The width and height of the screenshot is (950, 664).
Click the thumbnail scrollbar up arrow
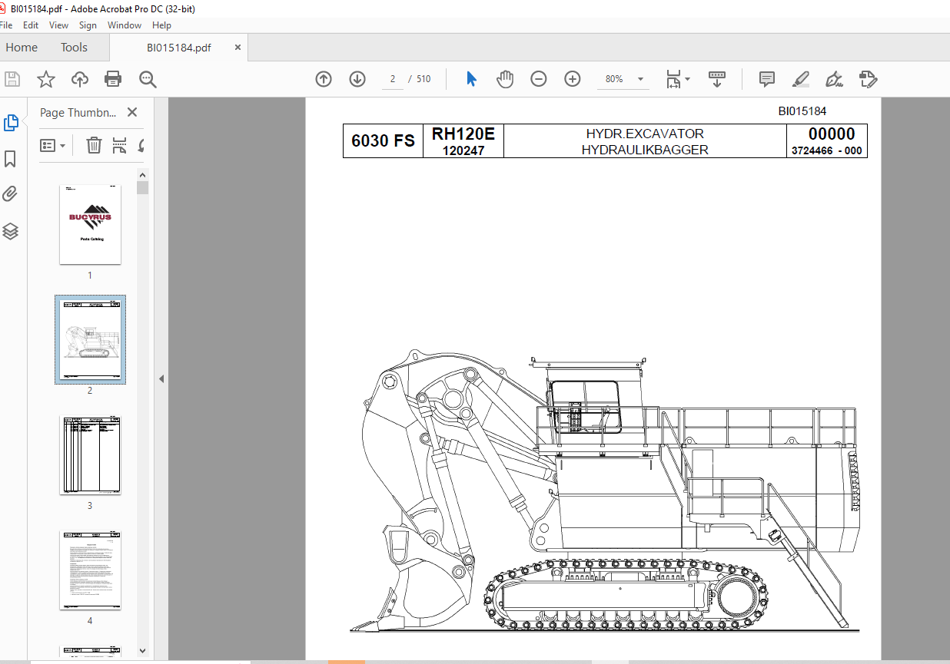tap(142, 175)
